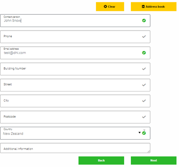Click the checkmark icon in Building Number field
179x167 pixels.
[x=144, y=69]
